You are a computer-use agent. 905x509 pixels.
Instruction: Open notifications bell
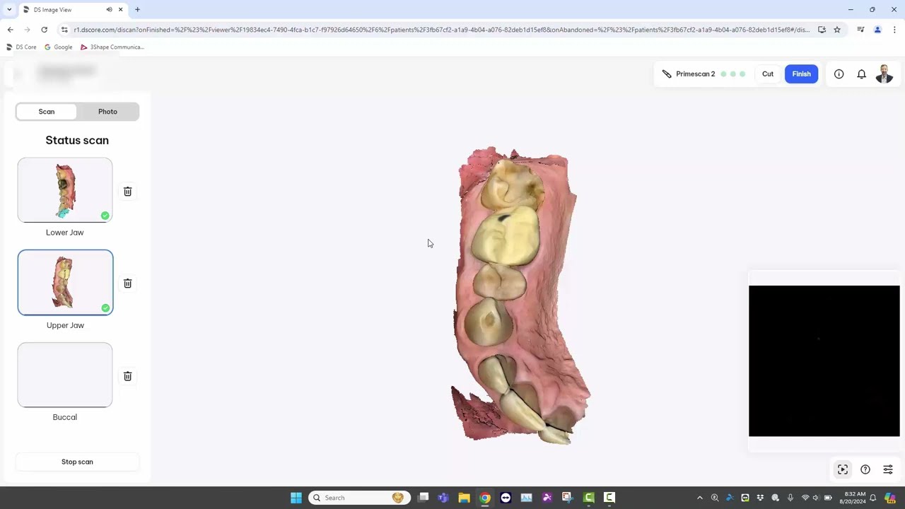[861, 74]
